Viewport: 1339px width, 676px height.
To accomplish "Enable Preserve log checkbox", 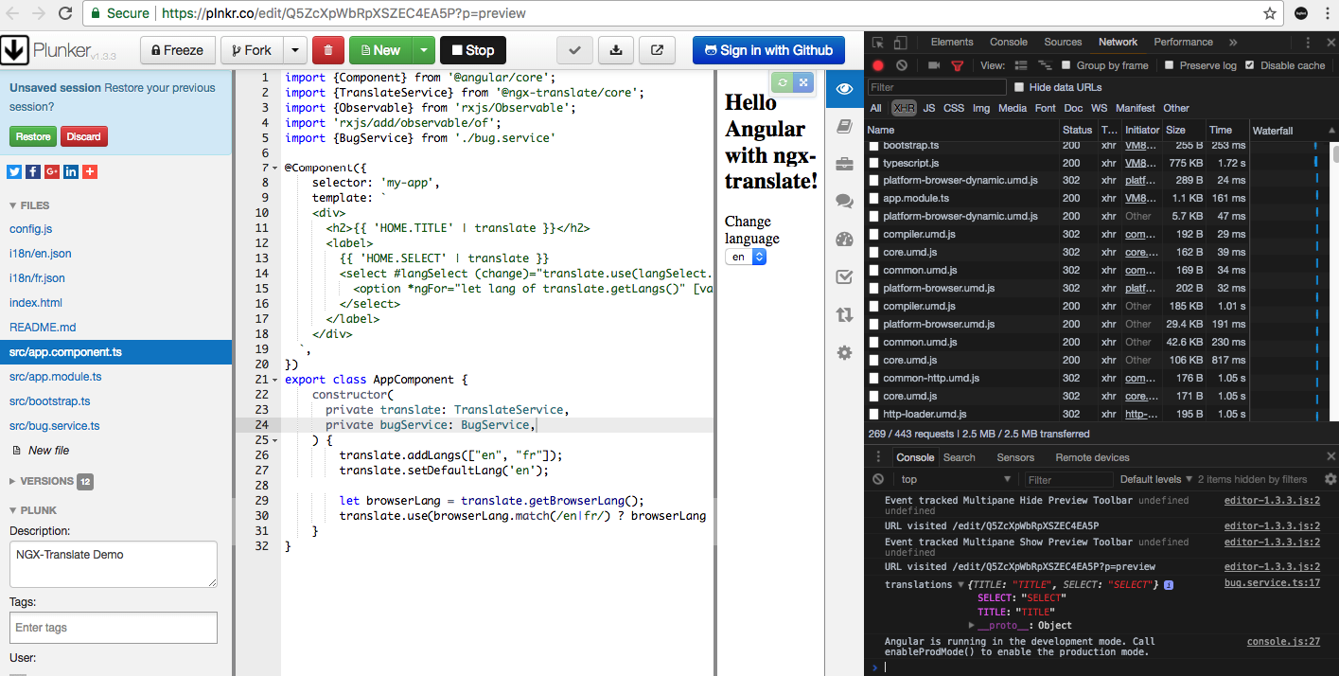I will pos(1170,65).
